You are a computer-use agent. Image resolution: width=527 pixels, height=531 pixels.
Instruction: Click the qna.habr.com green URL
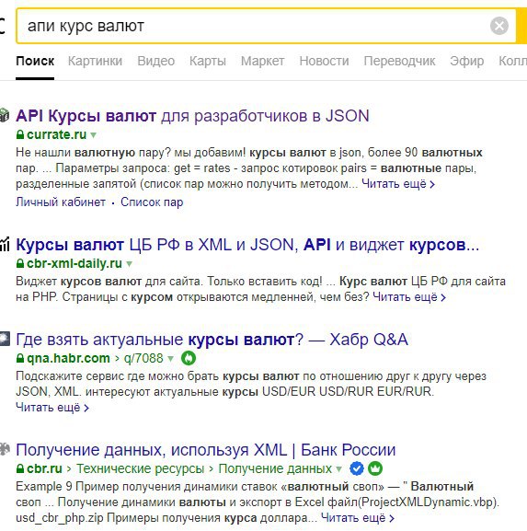click(68, 358)
